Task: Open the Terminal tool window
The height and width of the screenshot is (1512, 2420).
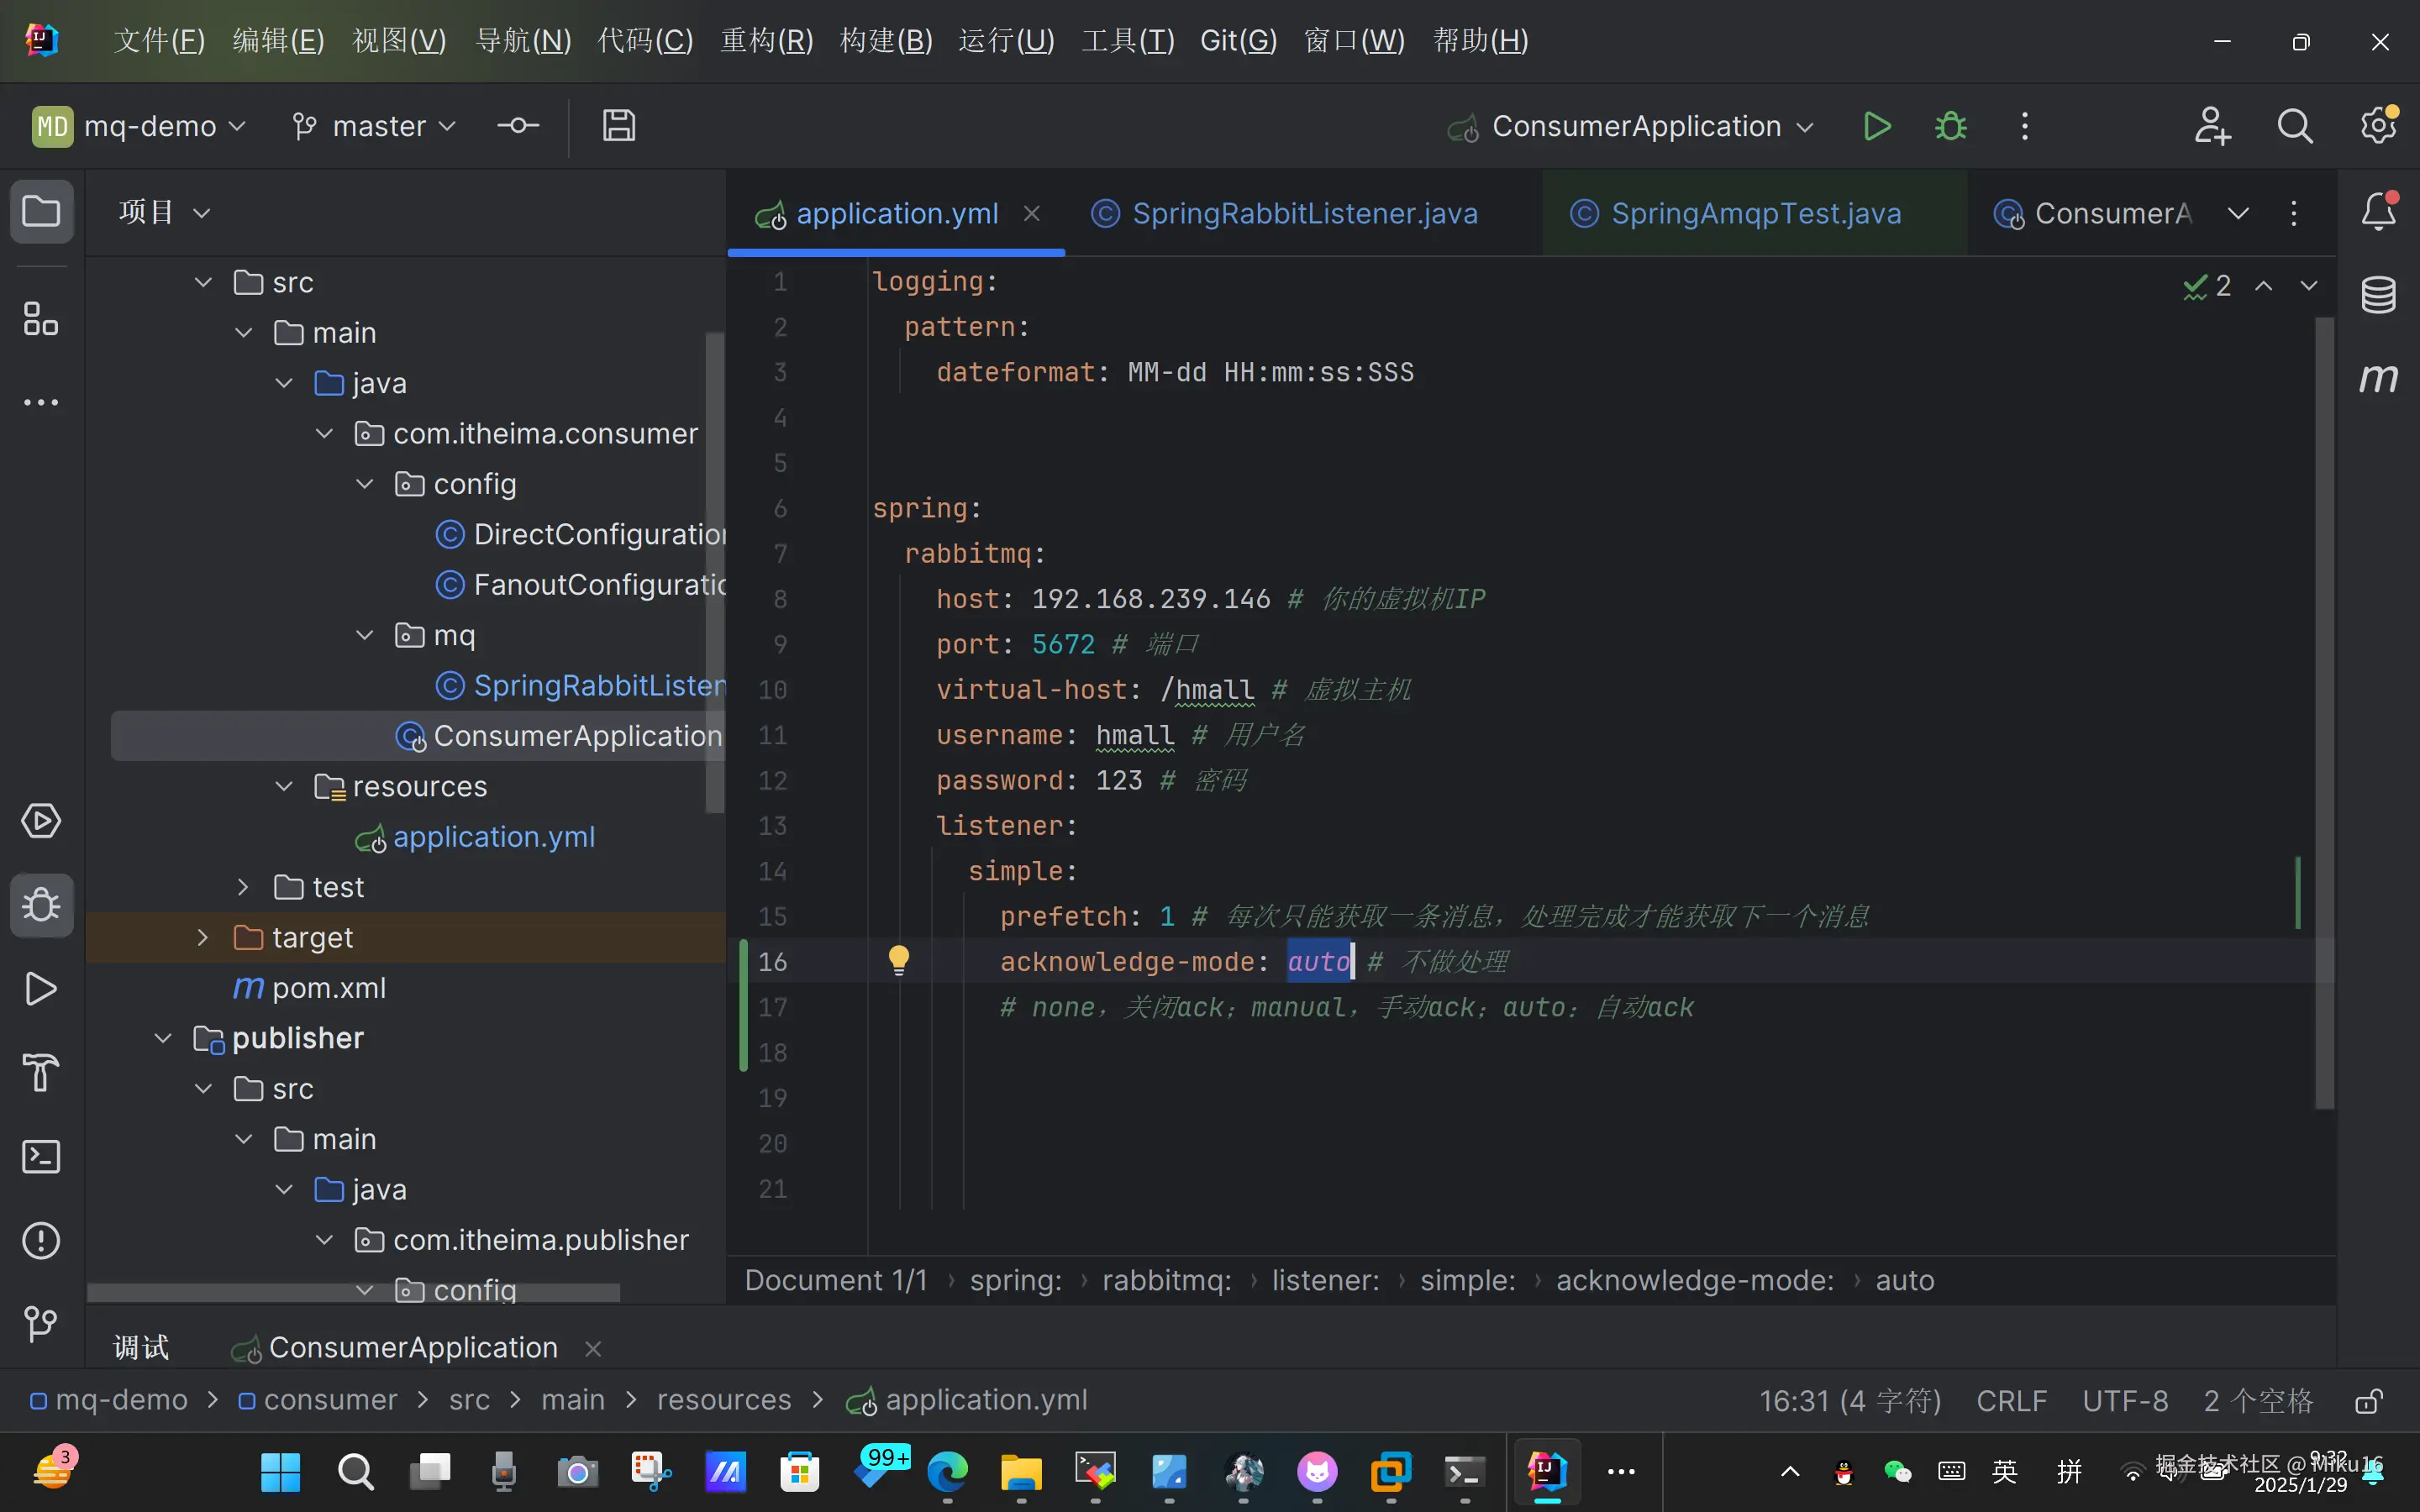Action: point(41,1157)
